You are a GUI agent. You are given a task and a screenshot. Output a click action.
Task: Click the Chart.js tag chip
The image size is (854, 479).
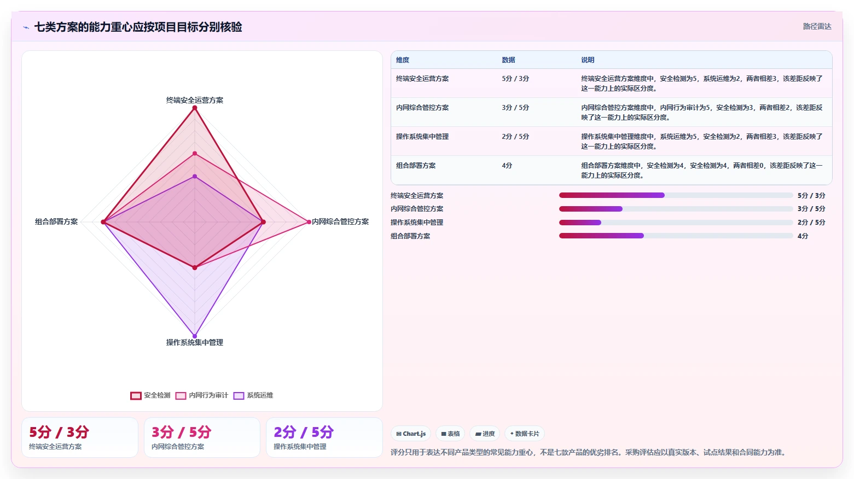[x=411, y=434]
